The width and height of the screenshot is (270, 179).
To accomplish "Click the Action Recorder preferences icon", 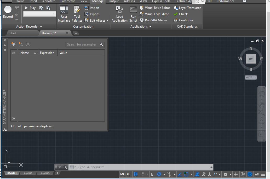I will (x=41, y=8).
